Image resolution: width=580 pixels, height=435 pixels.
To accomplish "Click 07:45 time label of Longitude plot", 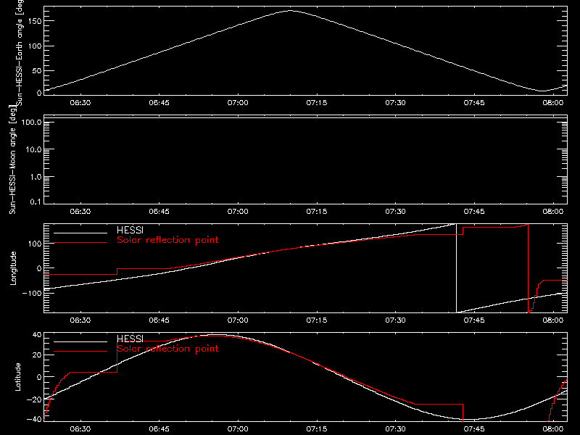I will (474, 320).
